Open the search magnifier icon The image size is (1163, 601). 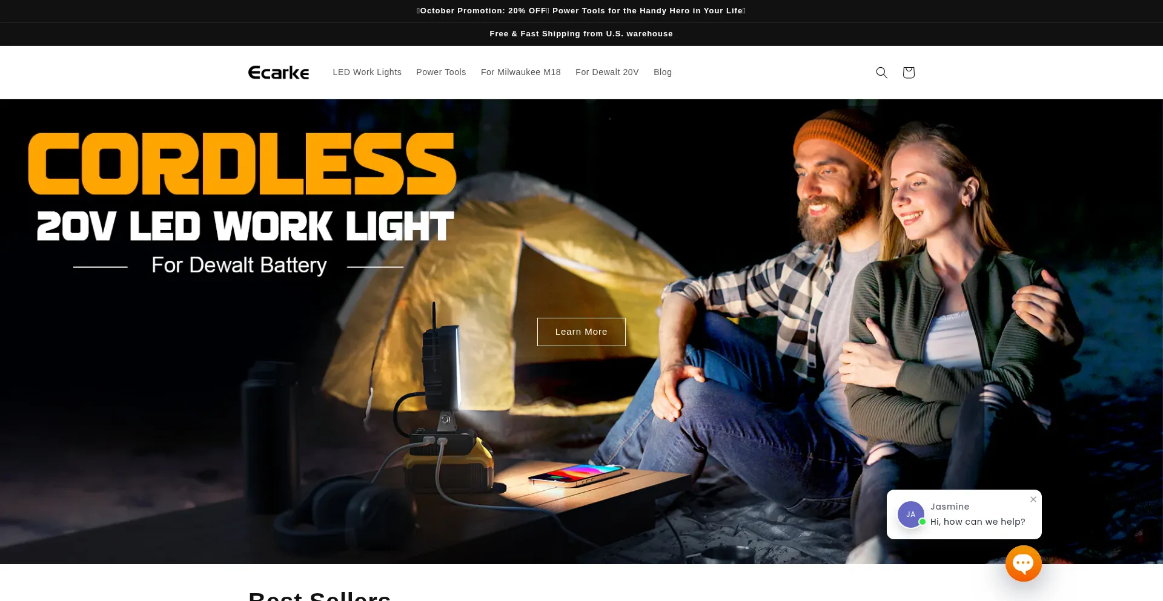pos(881,73)
